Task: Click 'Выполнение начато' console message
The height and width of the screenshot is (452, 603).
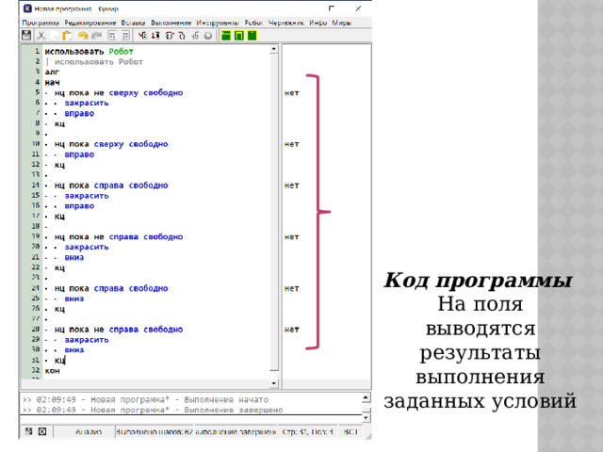Action: pyautogui.click(x=226, y=399)
